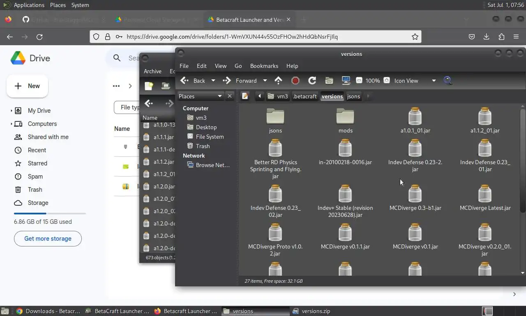Open the Forward history dropdown arrow

(265, 81)
